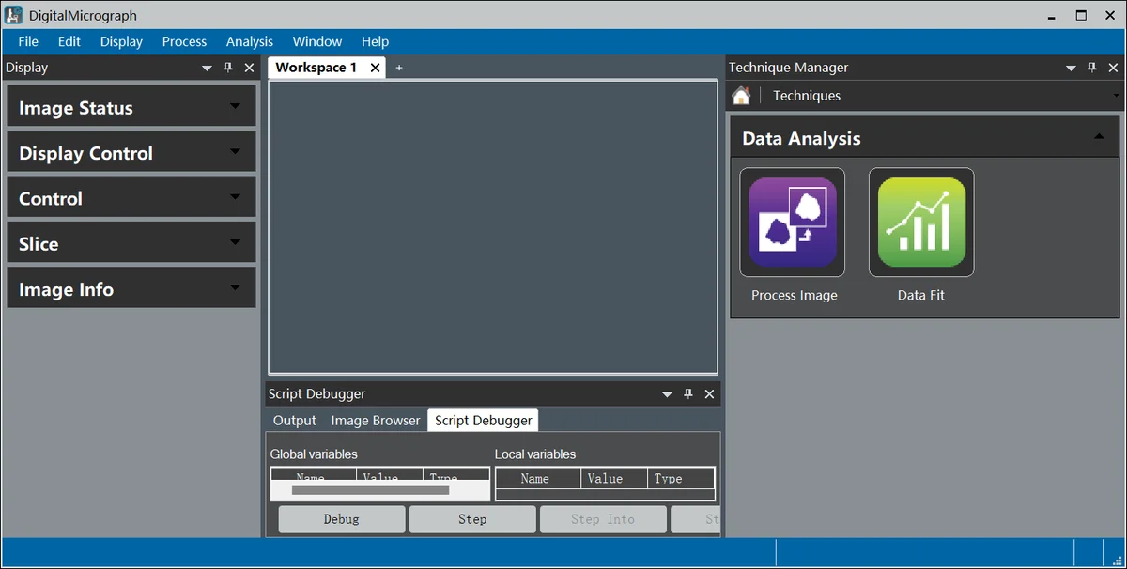Click the Step button

click(x=472, y=519)
